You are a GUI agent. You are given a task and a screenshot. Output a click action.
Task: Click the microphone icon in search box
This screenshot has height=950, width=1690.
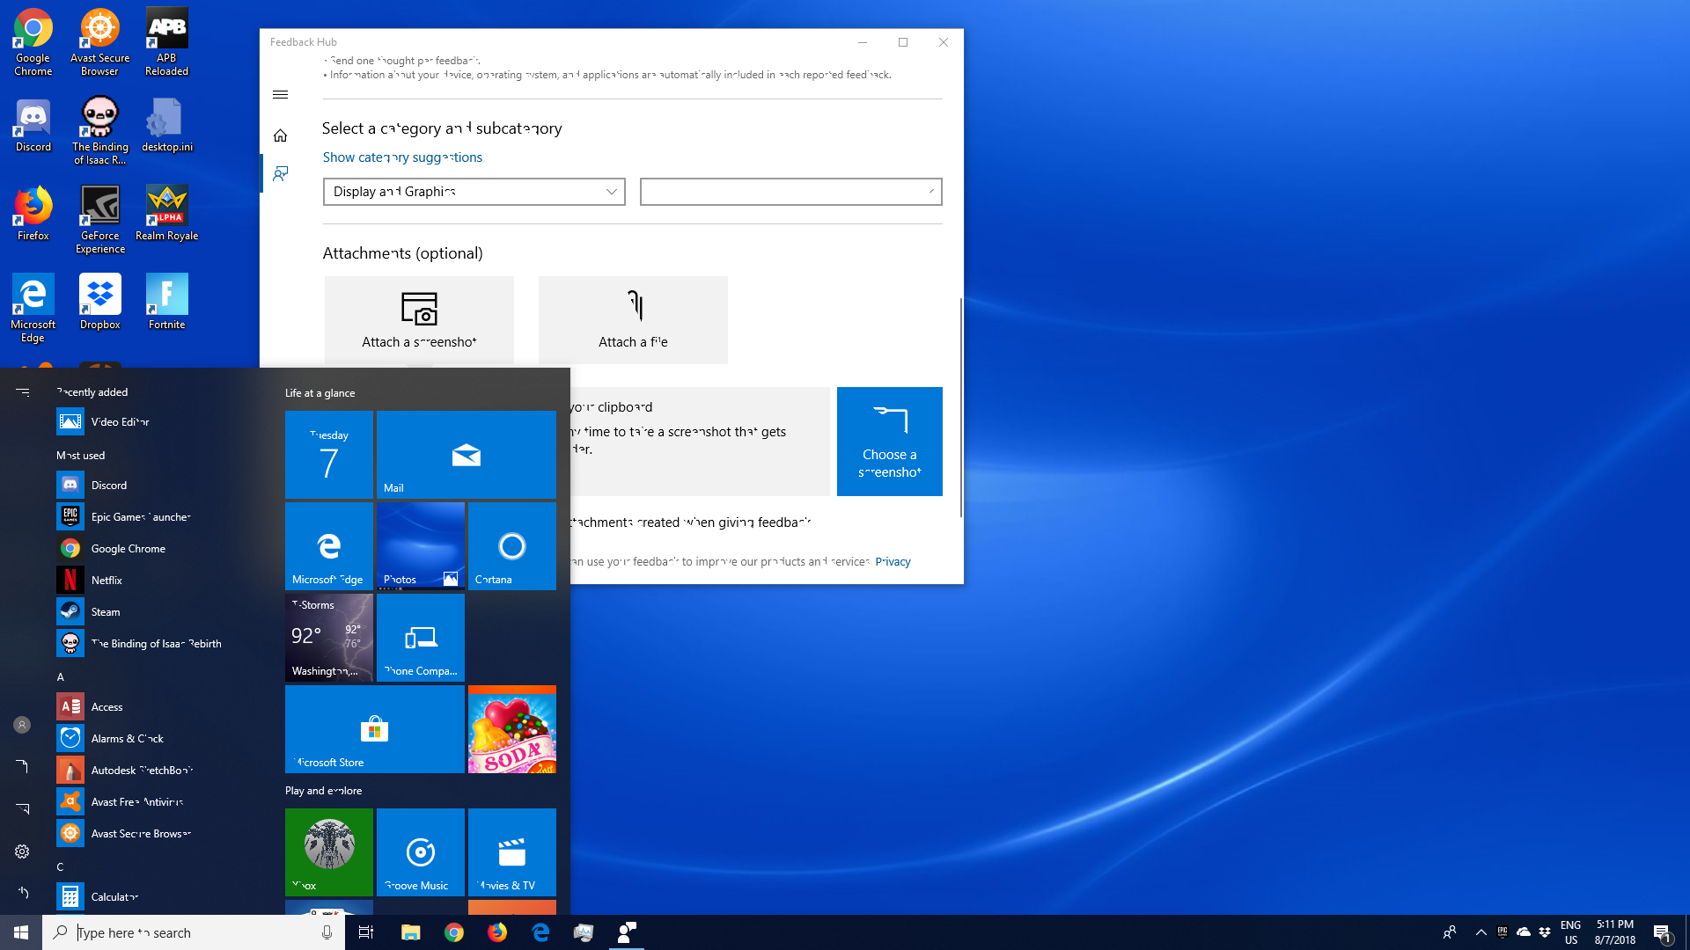pos(327,932)
